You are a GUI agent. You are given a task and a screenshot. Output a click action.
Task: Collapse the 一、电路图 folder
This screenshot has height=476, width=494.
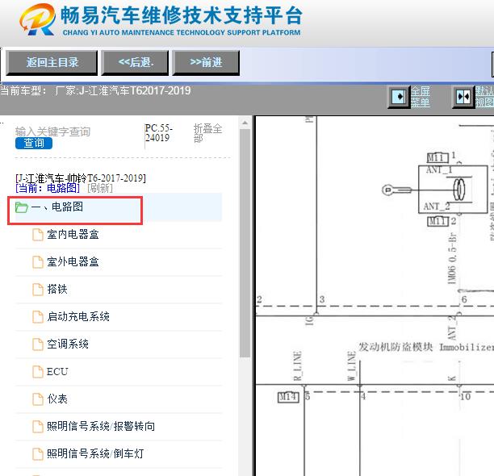[57, 207]
